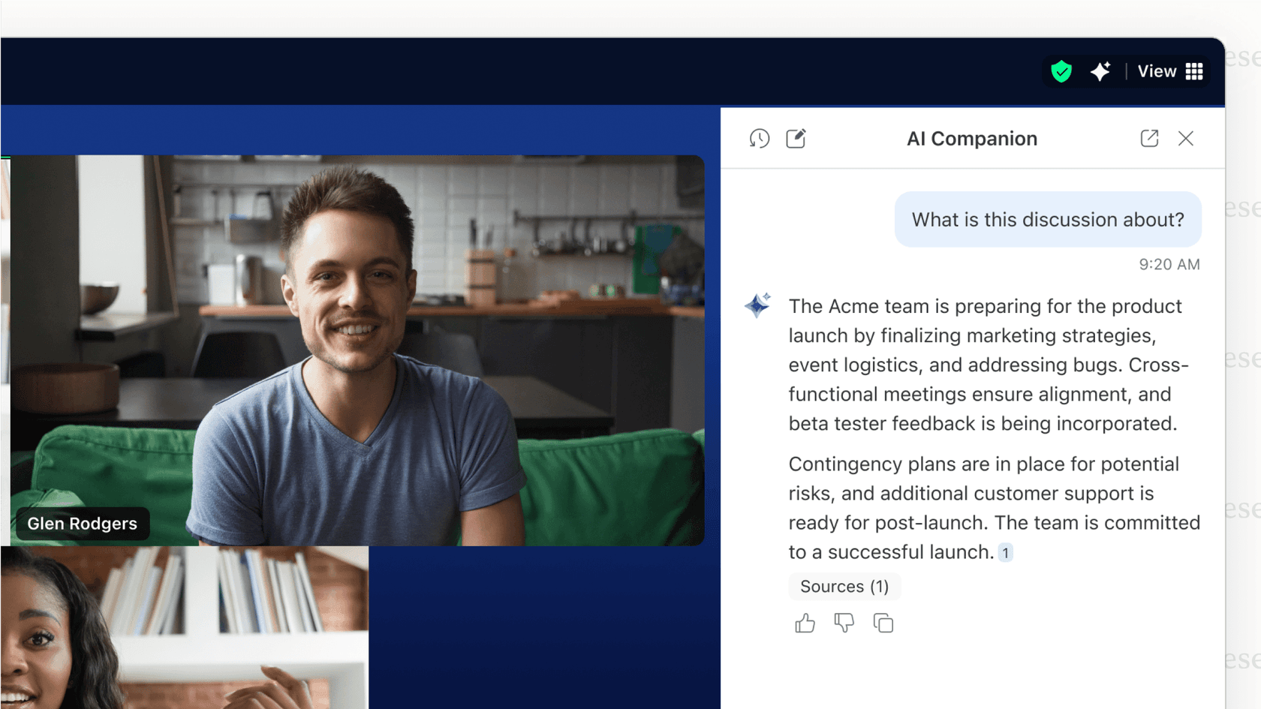This screenshot has width=1261, height=709.
Task: Click the green security shield icon
Action: coord(1061,71)
